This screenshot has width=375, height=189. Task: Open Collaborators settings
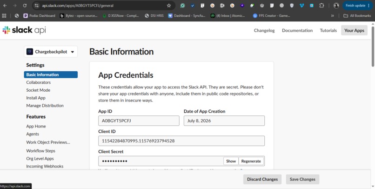[39, 82]
